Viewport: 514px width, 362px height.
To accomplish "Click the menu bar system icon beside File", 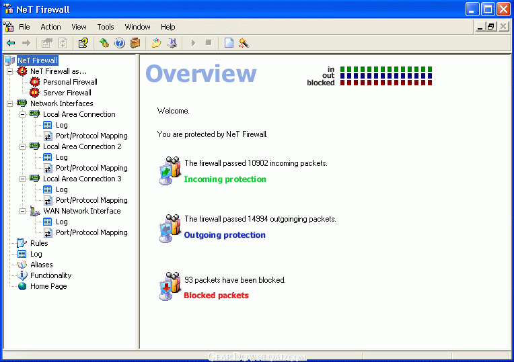I will [9, 26].
